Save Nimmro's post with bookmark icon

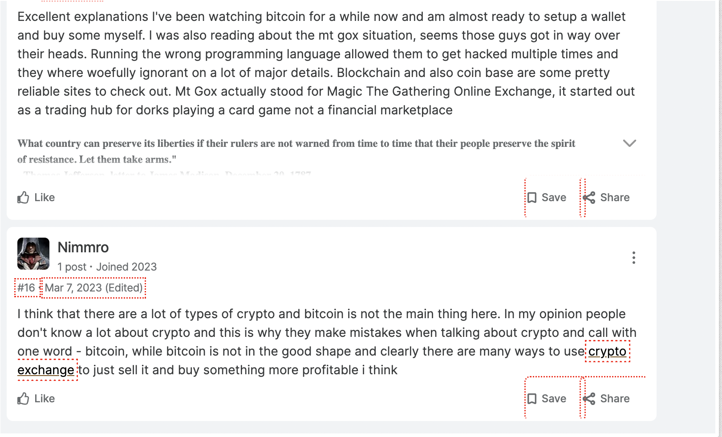tap(547, 399)
